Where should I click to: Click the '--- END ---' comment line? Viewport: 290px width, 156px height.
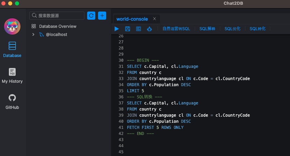[140, 134]
